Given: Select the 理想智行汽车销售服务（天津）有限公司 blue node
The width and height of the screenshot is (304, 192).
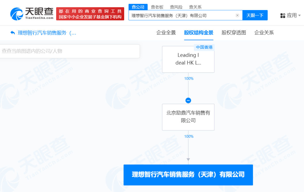Looking at the screenshot, I should point(188,175).
